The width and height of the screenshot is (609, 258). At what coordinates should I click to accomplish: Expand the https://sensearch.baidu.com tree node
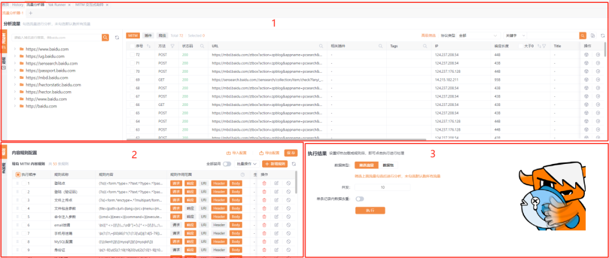pos(14,63)
